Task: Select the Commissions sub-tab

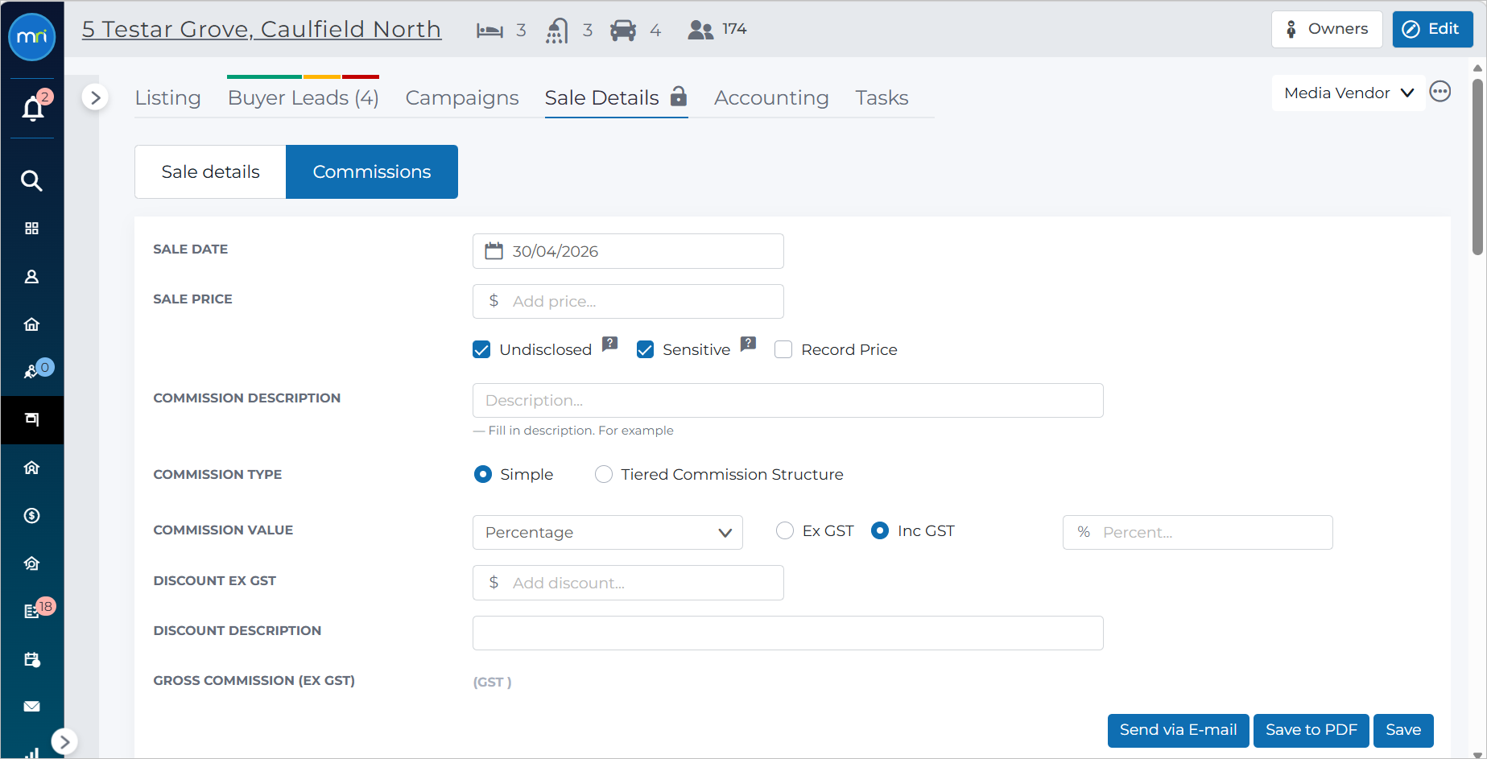Action: coord(372,171)
